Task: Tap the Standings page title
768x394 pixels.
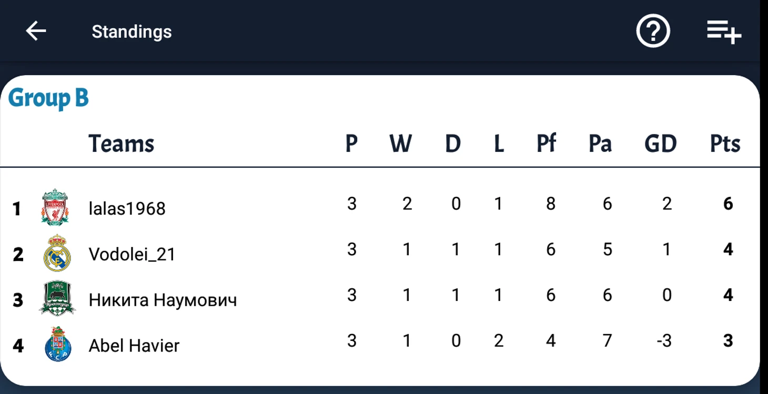Action: point(132,32)
